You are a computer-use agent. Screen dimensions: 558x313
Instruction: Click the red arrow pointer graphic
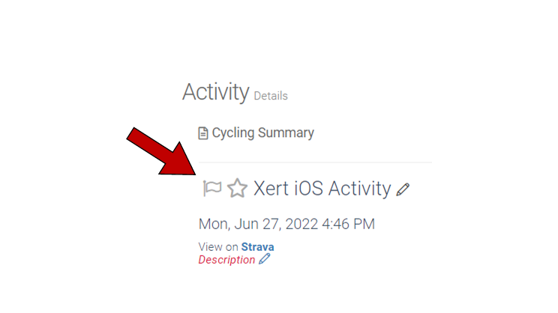161,156
